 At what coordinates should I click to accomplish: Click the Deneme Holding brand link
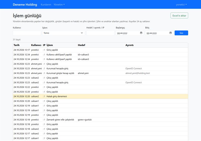pyautogui.click(x=25, y=5)
